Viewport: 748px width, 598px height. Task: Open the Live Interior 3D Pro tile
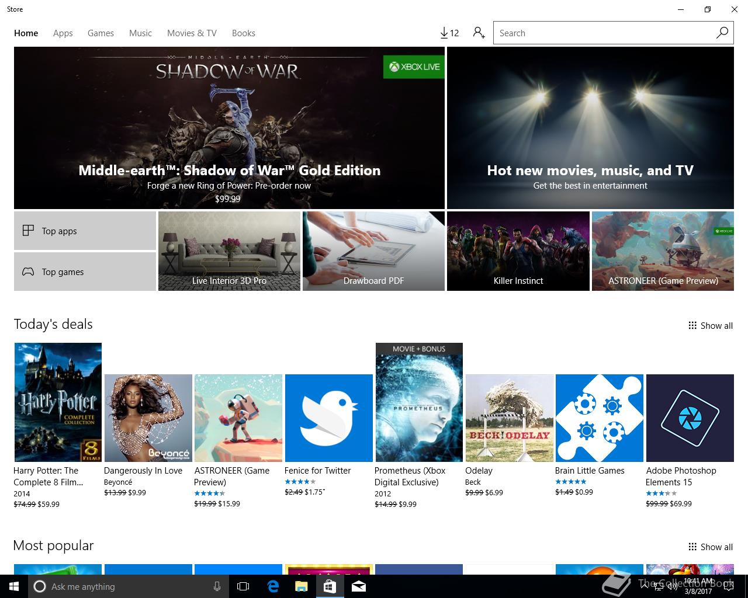(x=229, y=251)
